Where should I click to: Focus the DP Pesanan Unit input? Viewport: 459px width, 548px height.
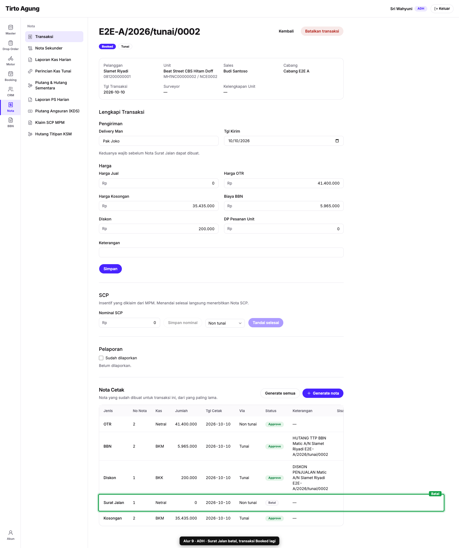[284, 229]
